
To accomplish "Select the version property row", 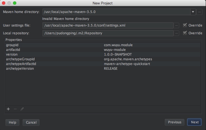I will tap(103, 54).
